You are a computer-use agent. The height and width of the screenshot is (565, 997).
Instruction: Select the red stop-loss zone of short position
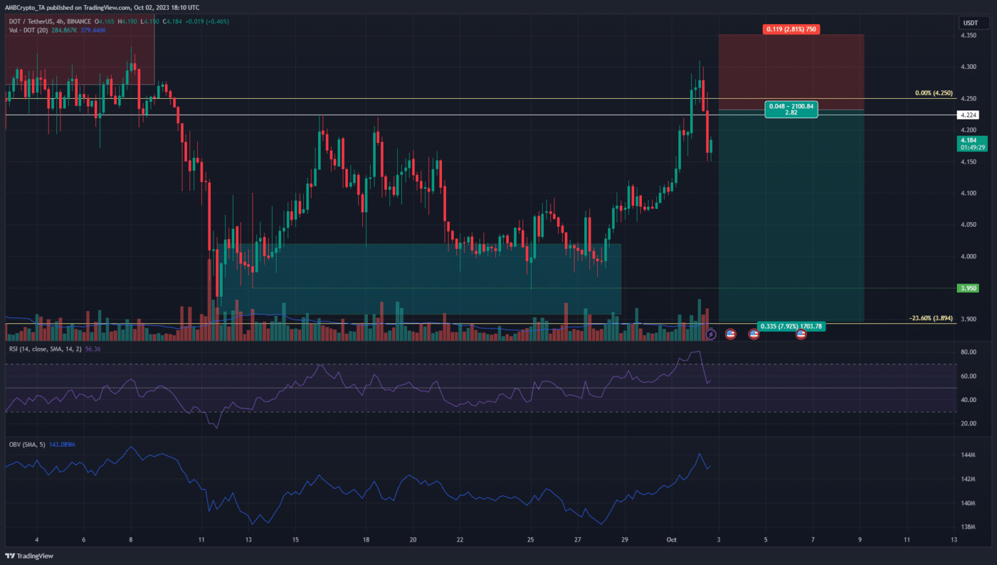[791, 71]
